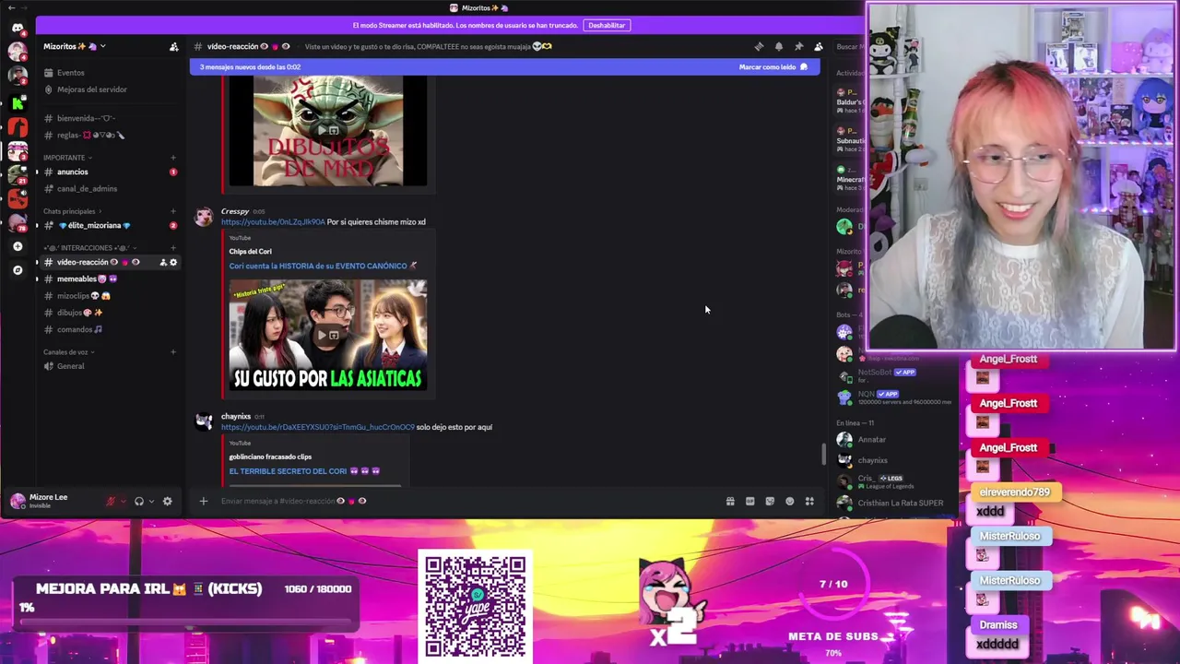Select chaynixs in the member list
Viewport: 1180px width, 664px height.
tap(872, 460)
